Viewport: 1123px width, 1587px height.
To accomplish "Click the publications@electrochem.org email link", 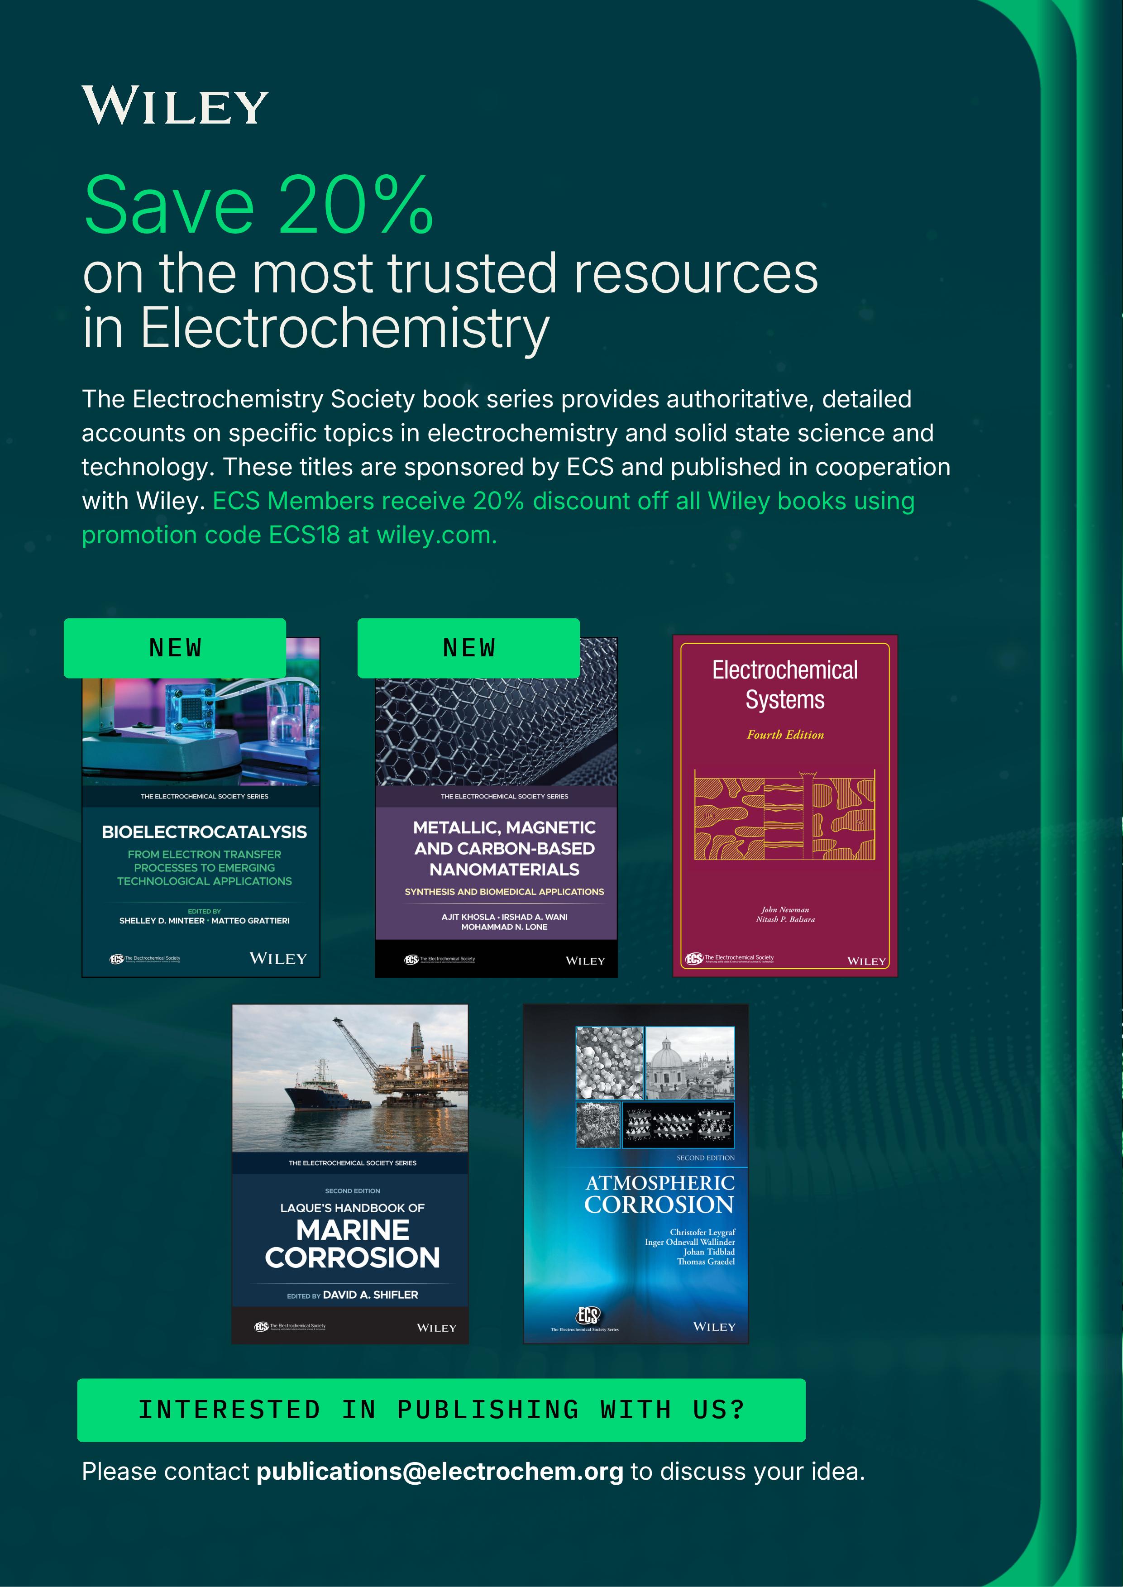I will pos(440,1471).
